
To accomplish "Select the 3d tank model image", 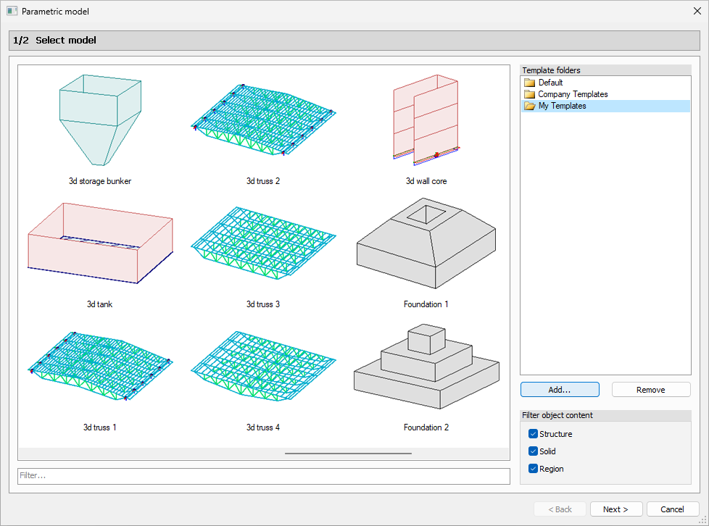I will click(x=99, y=244).
